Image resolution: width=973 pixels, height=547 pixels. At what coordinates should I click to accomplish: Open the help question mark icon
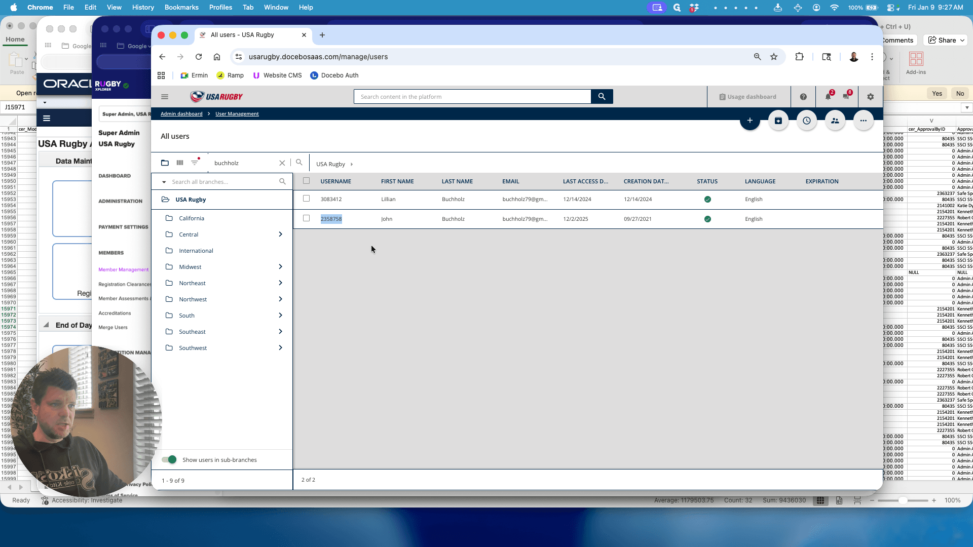click(x=803, y=97)
